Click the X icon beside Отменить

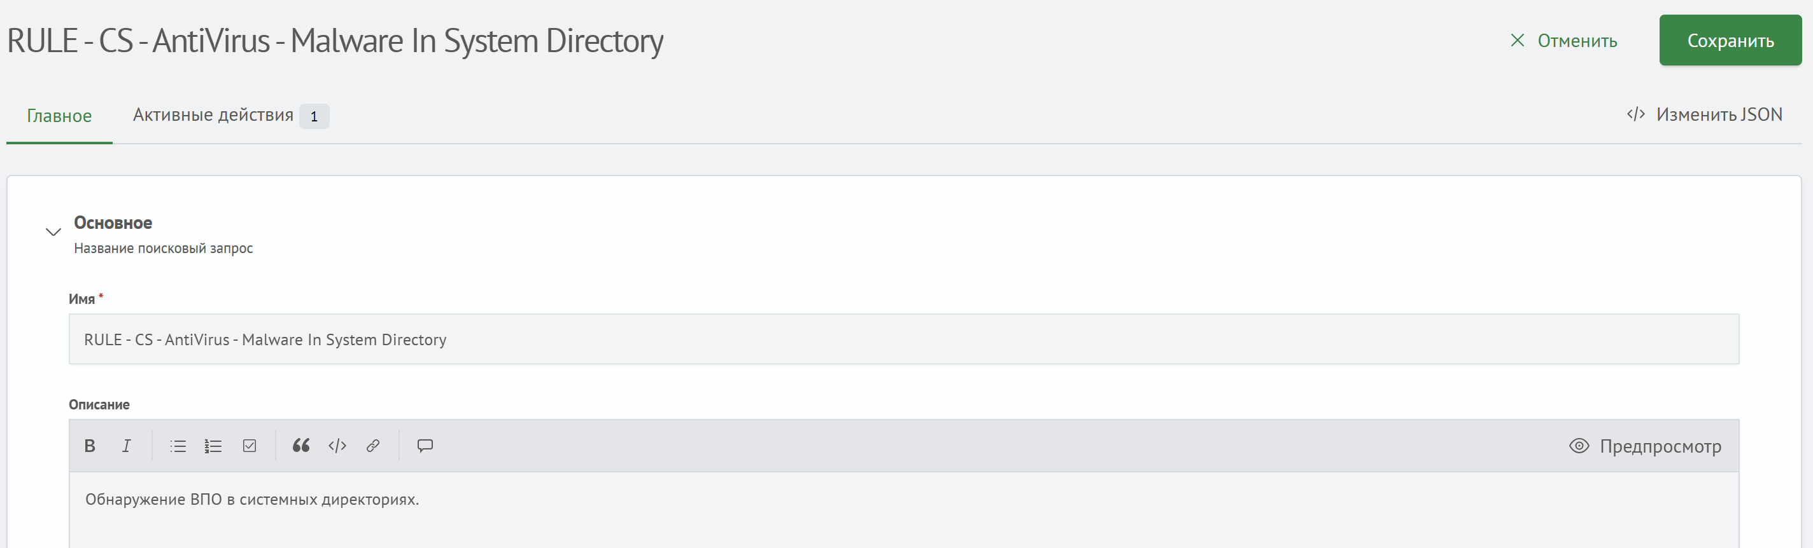[1518, 41]
